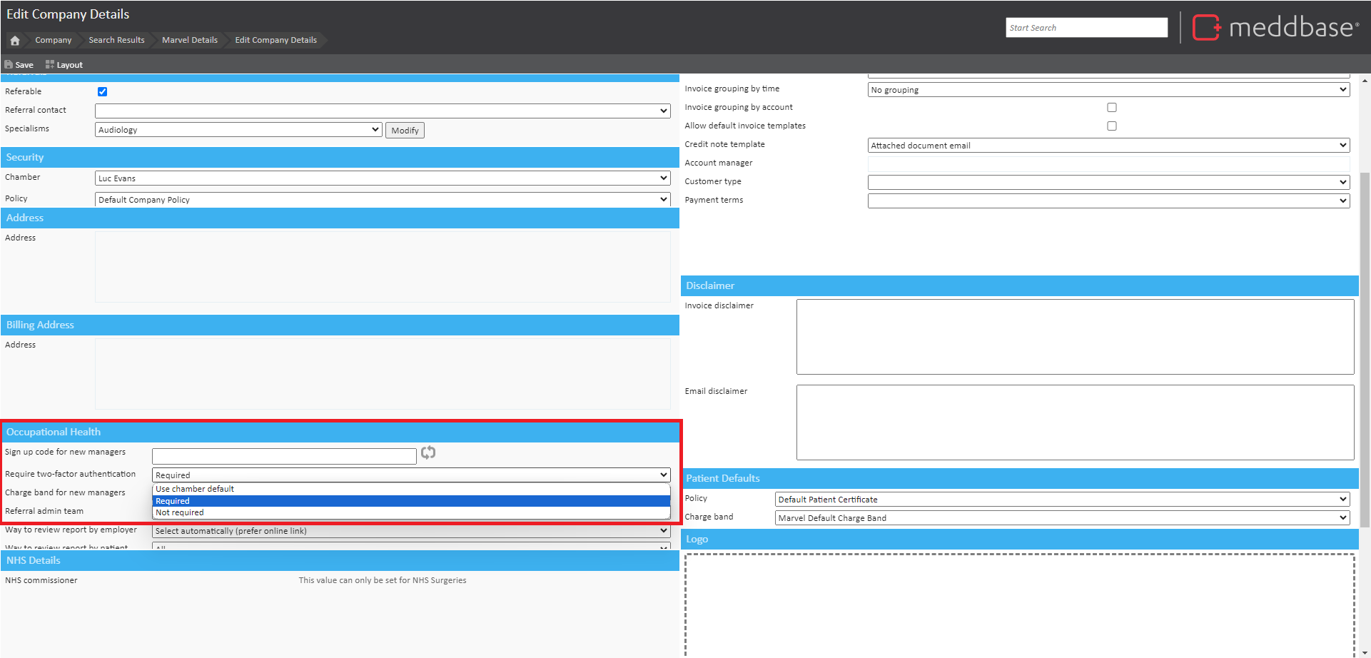1371x658 pixels.
Task: Open the Payment terms dropdown
Action: (1108, 201)
